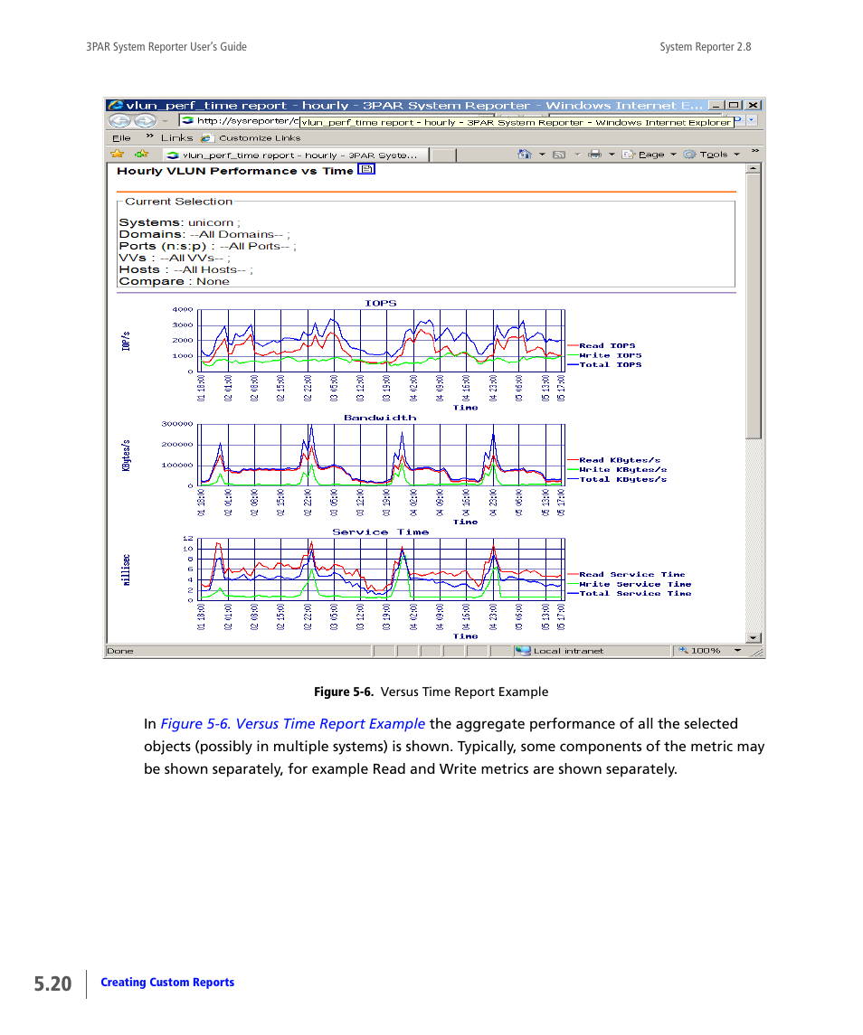The width and height of the screenshot is (863, 1035).
Task: Click the Read KBytes/s legend entry
Action: point(614,460)
